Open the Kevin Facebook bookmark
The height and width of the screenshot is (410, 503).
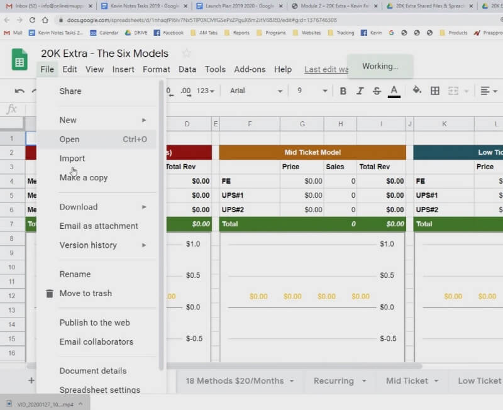[371, 33]
